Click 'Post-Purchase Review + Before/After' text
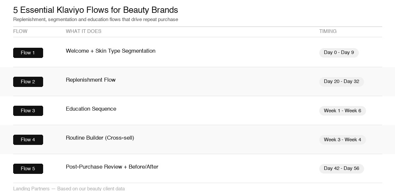Viewport: 395px width, 191px height. pos(112,167)
